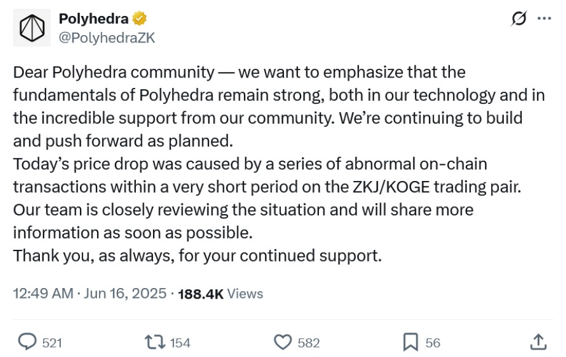
Task: Open the 188.4K Views analytics
Action: [x=221, y=294]
